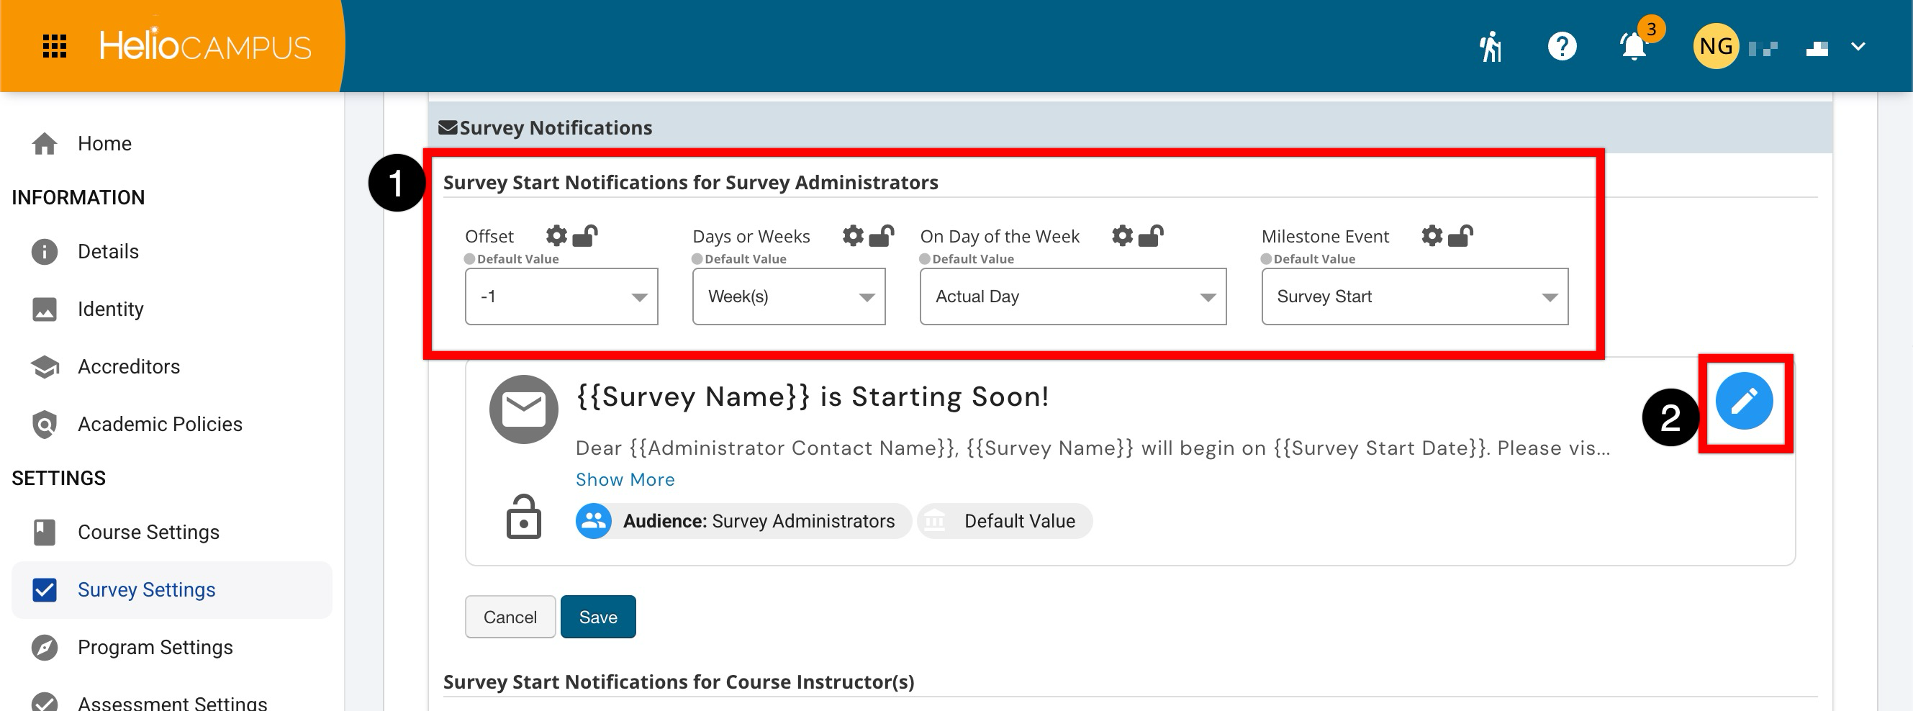Toggle the Days or Weeks padlock
The height and width of the screenshot is (711, 1913).
882,236
